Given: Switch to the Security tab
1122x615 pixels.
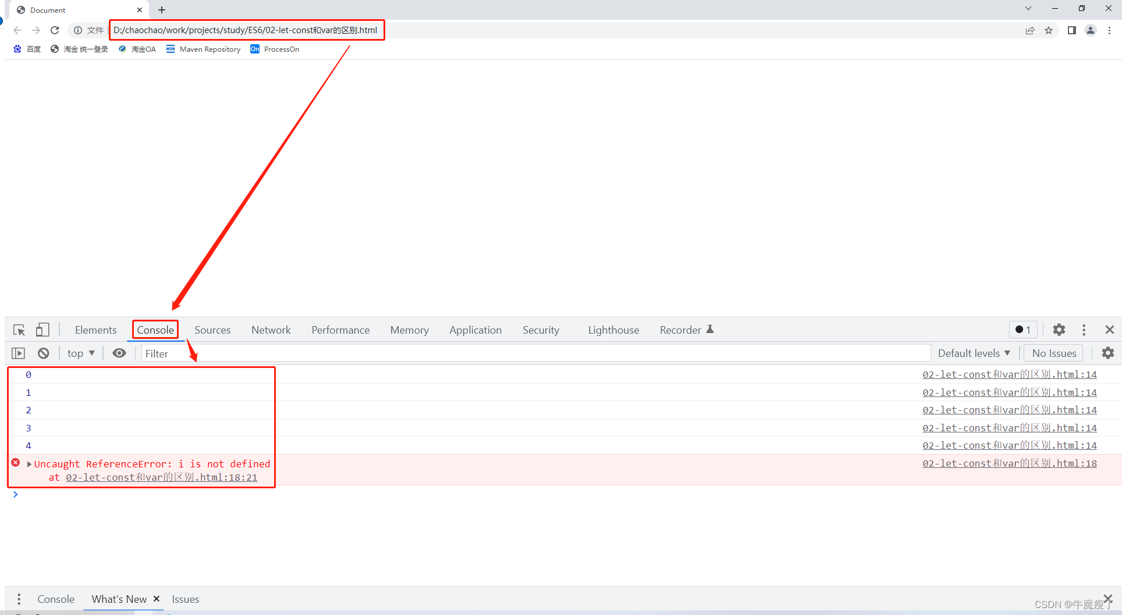Looking at the screenshot, I should pos(541,330).
